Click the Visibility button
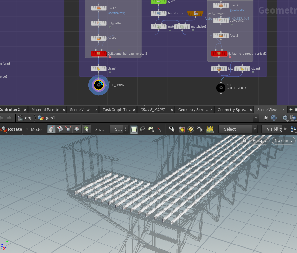 274,129
